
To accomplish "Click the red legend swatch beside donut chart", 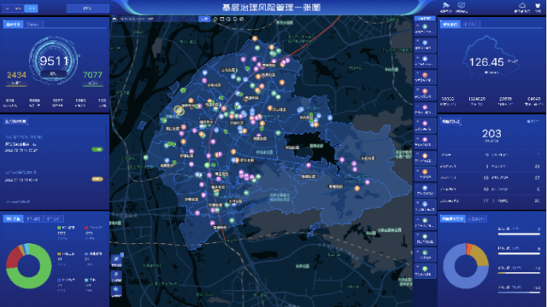I will pyautogui.click(x=86, y=228).
